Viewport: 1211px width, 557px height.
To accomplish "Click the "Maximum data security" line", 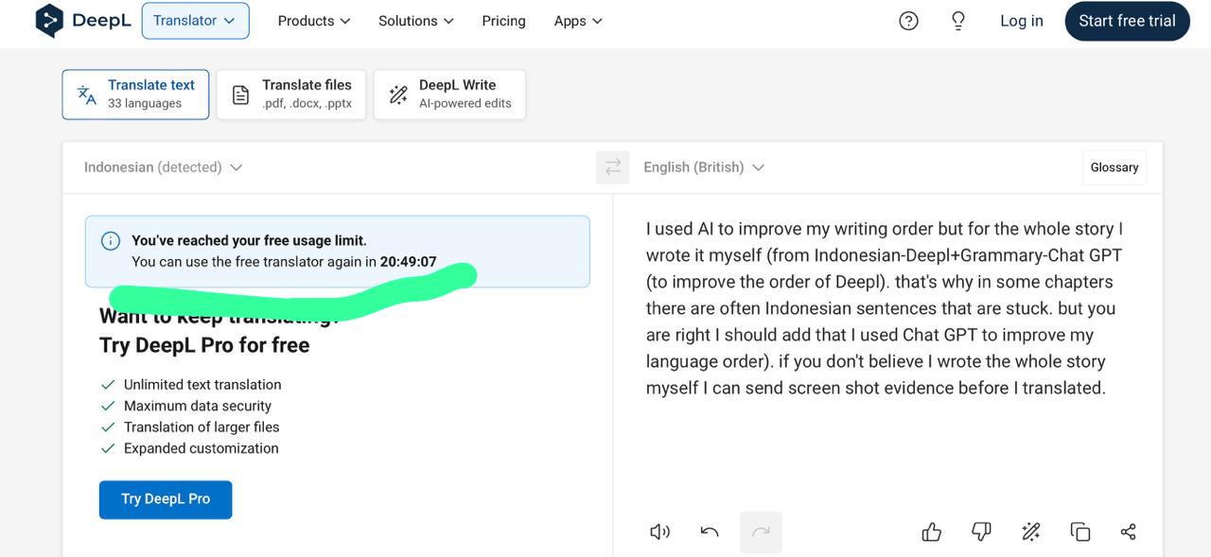I will pos(198,406).
